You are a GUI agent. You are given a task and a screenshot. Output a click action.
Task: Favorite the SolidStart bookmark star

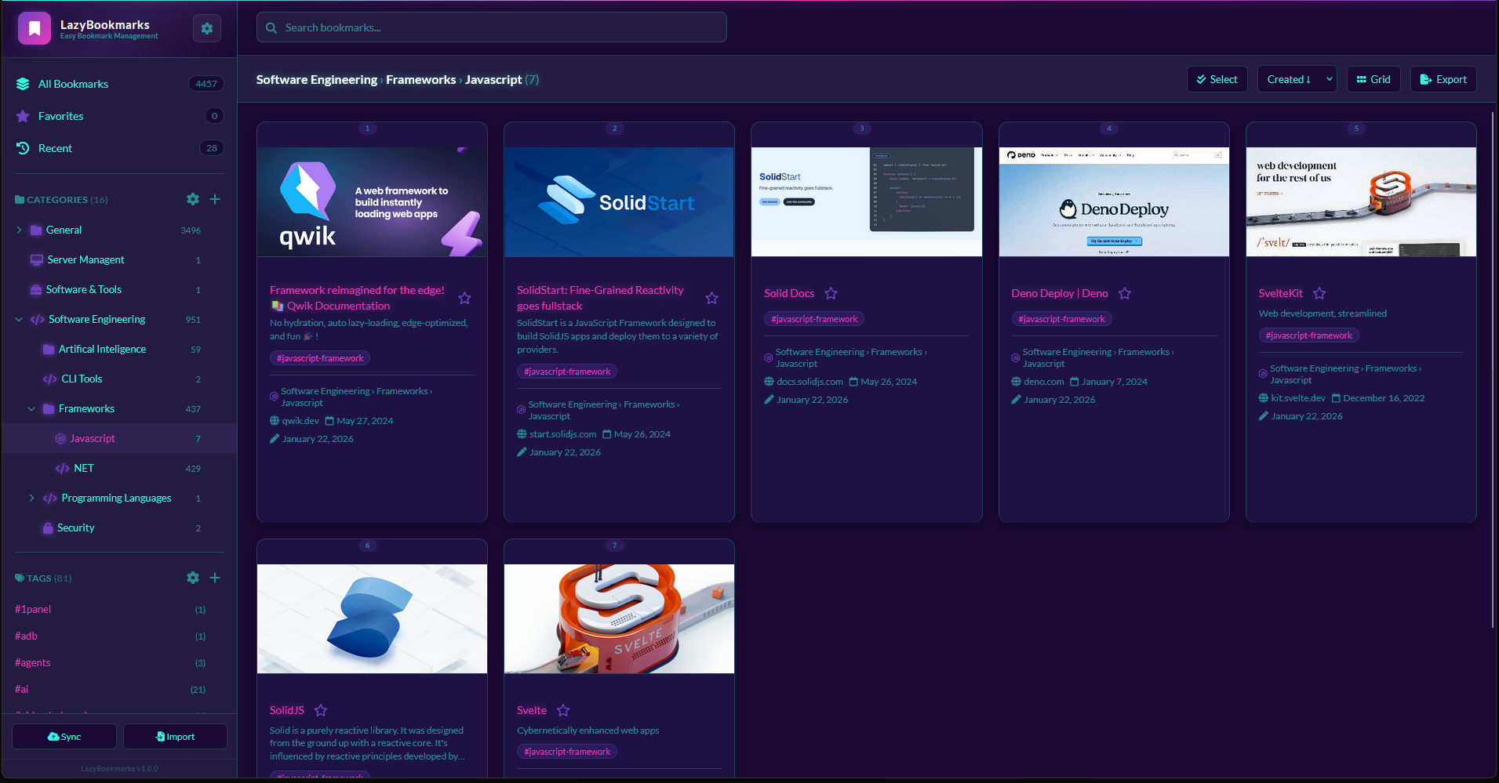(x=711, y=298)
